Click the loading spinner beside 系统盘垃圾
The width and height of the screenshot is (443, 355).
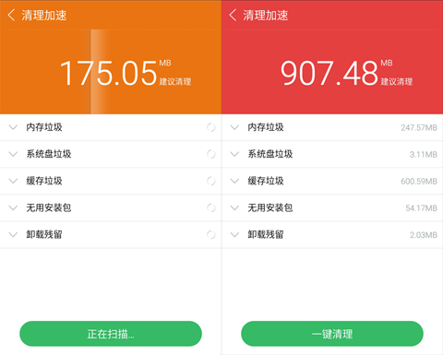coord(211,154)
